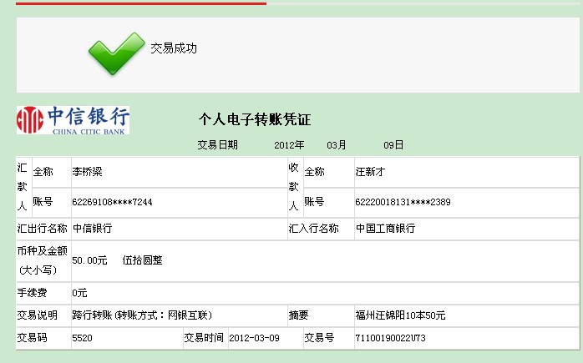
Task: Click the memo text 福州汪锦阳10本50元
Action: 400,315
